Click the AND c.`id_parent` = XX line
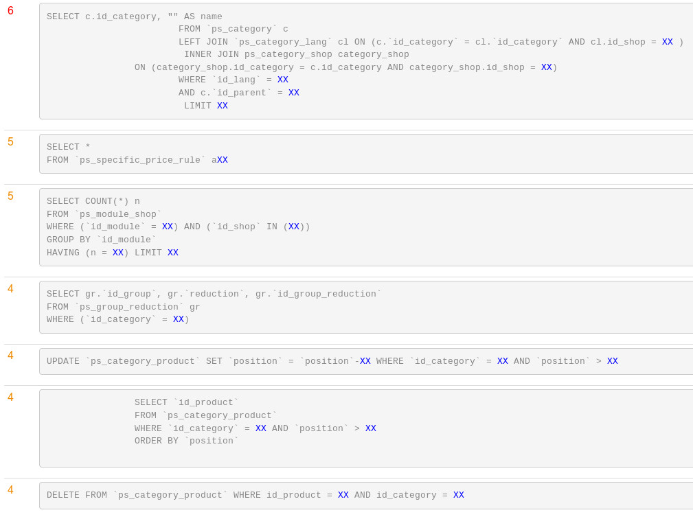Image resolution: width=693 pixels, height=519 pixels. pyautogui.click(x=238, y=93)
